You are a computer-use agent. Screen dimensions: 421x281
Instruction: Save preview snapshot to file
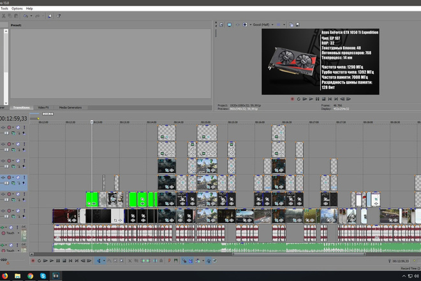(x=297, y=24)
